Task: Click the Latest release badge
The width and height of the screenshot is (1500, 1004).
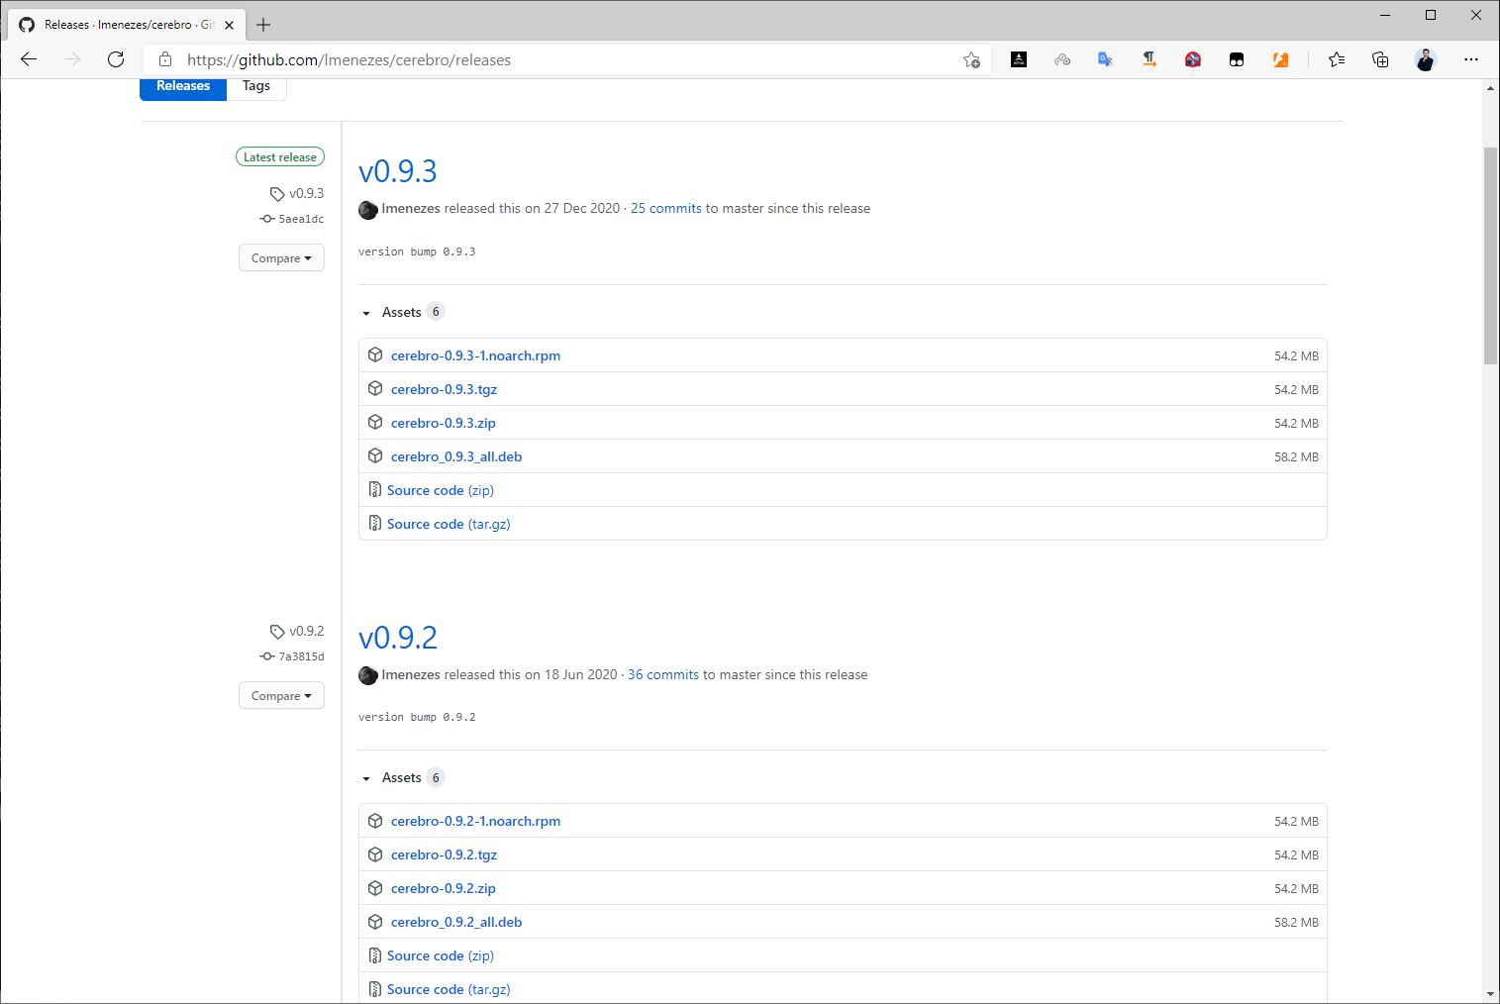Action: [x=280, y=156]
